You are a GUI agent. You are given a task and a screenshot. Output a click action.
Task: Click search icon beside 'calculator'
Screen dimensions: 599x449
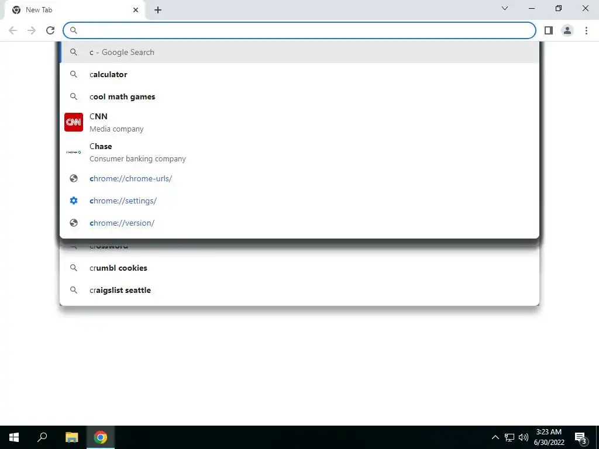pos(74,74)
